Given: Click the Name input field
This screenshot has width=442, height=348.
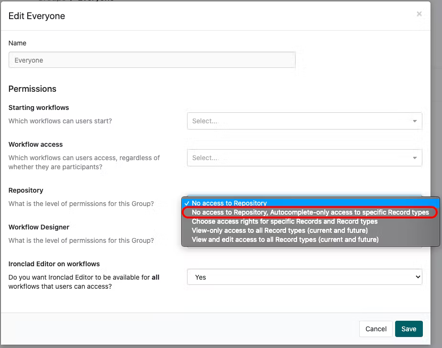Looking at the screenshot, I should [x=152, y=60].
